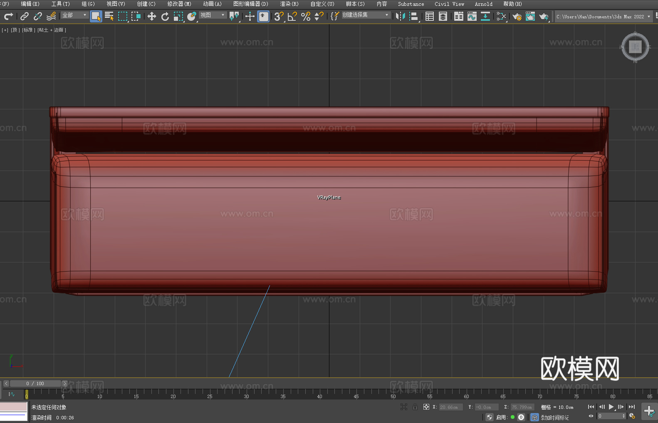Activate the Select and Link tool
658x423 pixels.
click(25, 16)
